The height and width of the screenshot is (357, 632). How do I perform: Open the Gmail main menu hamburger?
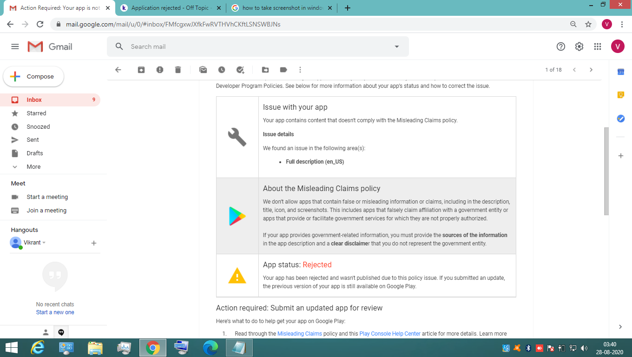click(x=15, y=46)
